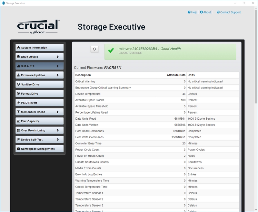
Task: Click the Data Units Written value 6565596
Action: pyautogui.click(x=180, y=125)
